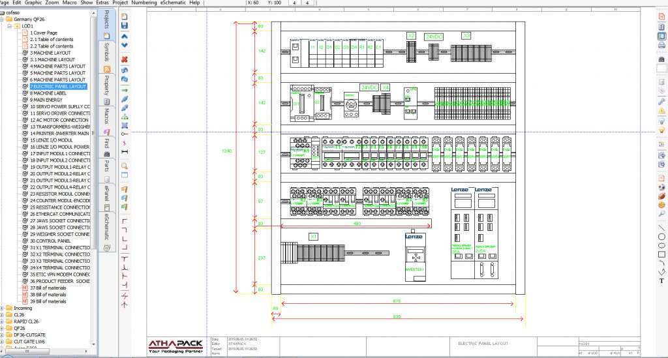Collapse the Germany QF26 project node
668x358 pixels.
point(3,20)
